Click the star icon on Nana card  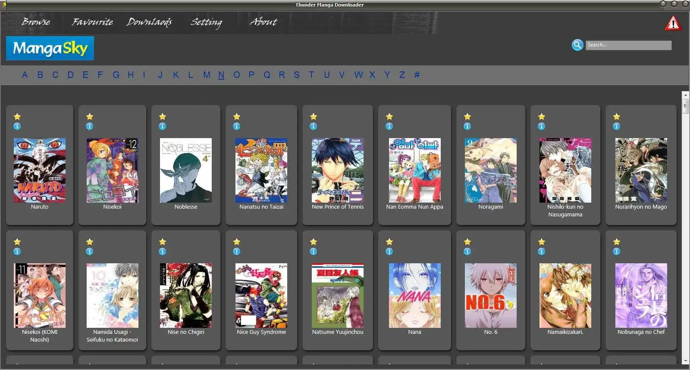click(x=389, y=242)
